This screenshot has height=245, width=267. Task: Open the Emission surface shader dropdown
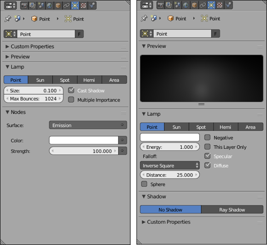click(x=88, y=125)
